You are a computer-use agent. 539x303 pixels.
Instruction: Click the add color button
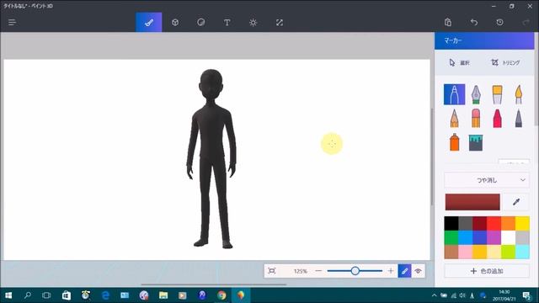(487, 271)
